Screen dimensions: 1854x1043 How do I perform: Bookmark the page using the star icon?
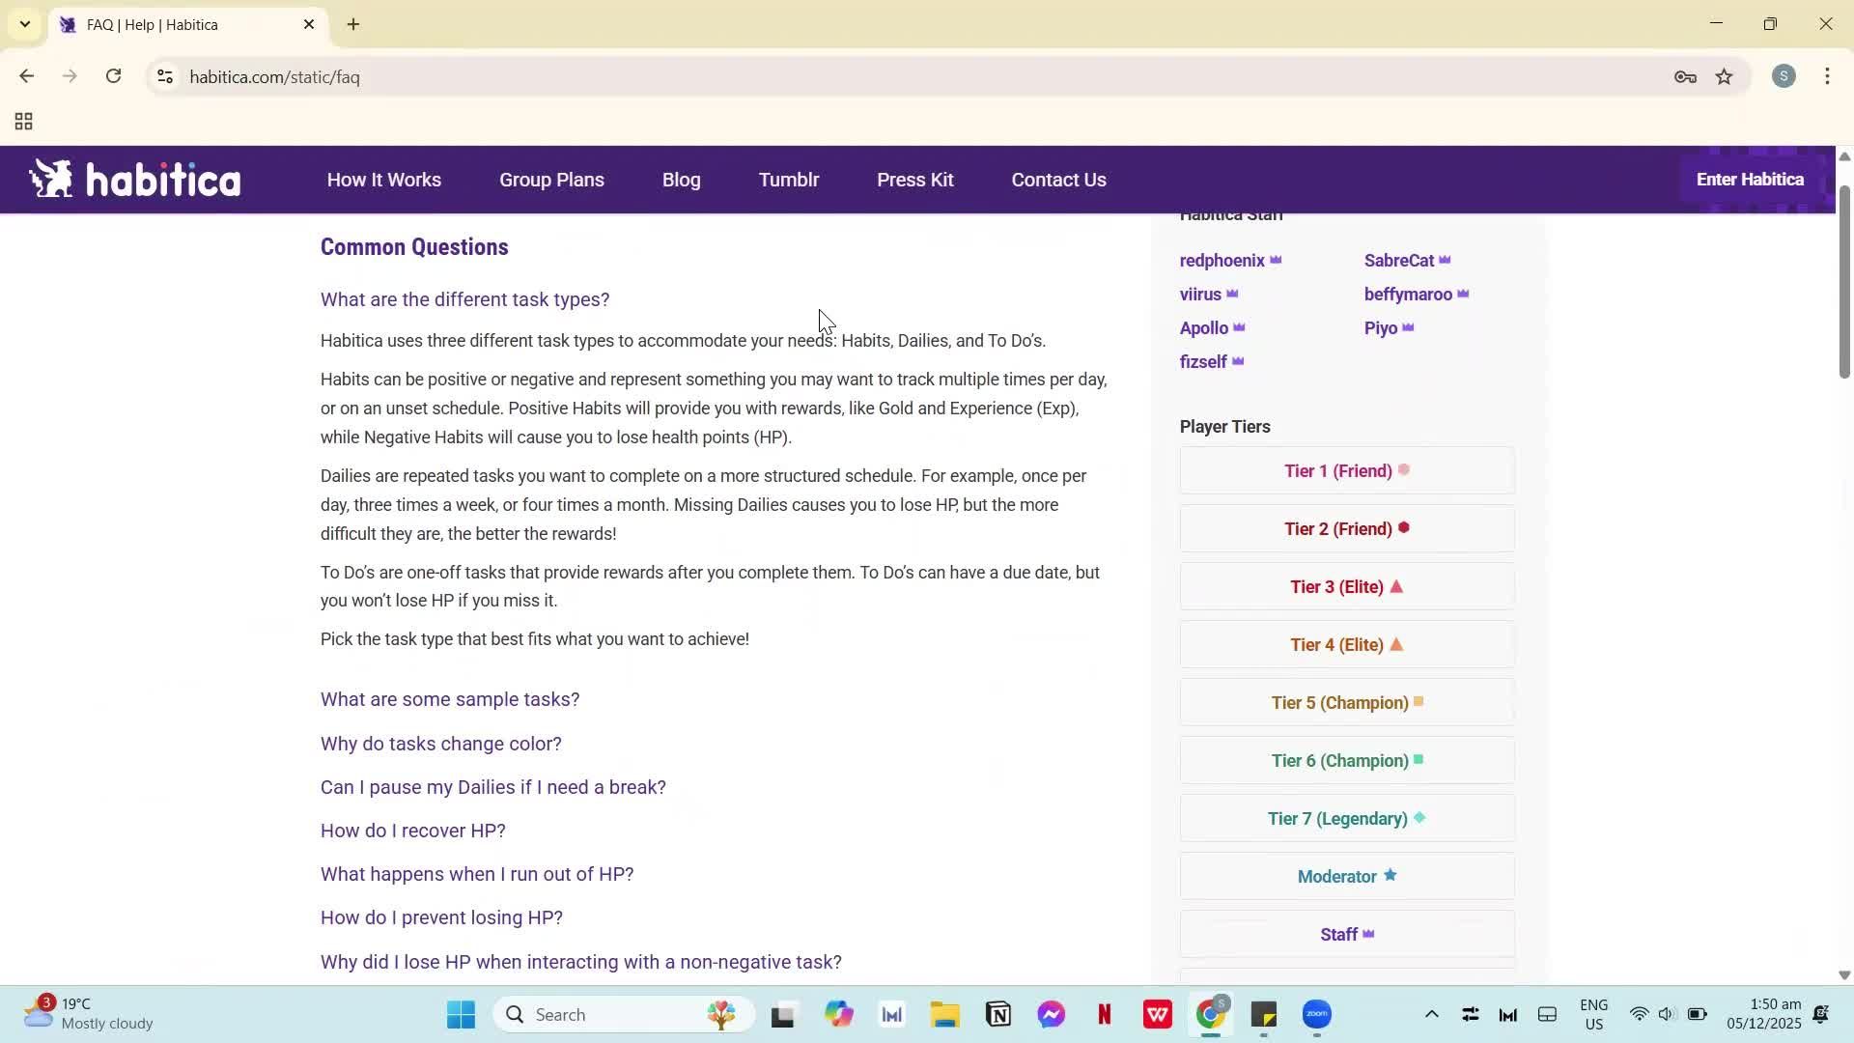click(x=1725, y=77)
